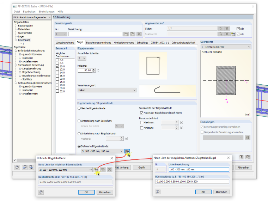Open the Datei menu
This screenshot has width=268, height=201.
(17, 12)
